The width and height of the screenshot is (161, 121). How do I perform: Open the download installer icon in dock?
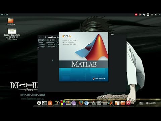94,103
